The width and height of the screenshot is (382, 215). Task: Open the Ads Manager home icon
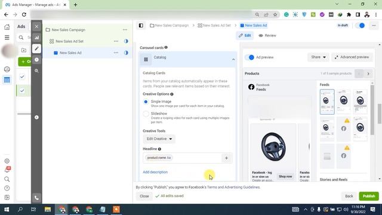[x=7, y=27]
